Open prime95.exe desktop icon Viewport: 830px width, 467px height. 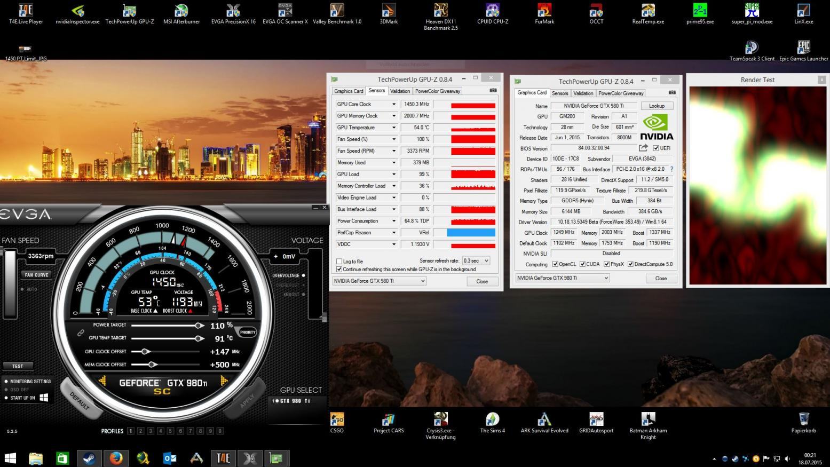click(700, 14)
